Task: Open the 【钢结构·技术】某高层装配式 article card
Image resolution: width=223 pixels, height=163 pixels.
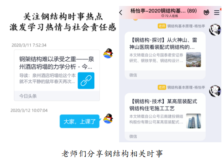Action: (x=165, y=117)
